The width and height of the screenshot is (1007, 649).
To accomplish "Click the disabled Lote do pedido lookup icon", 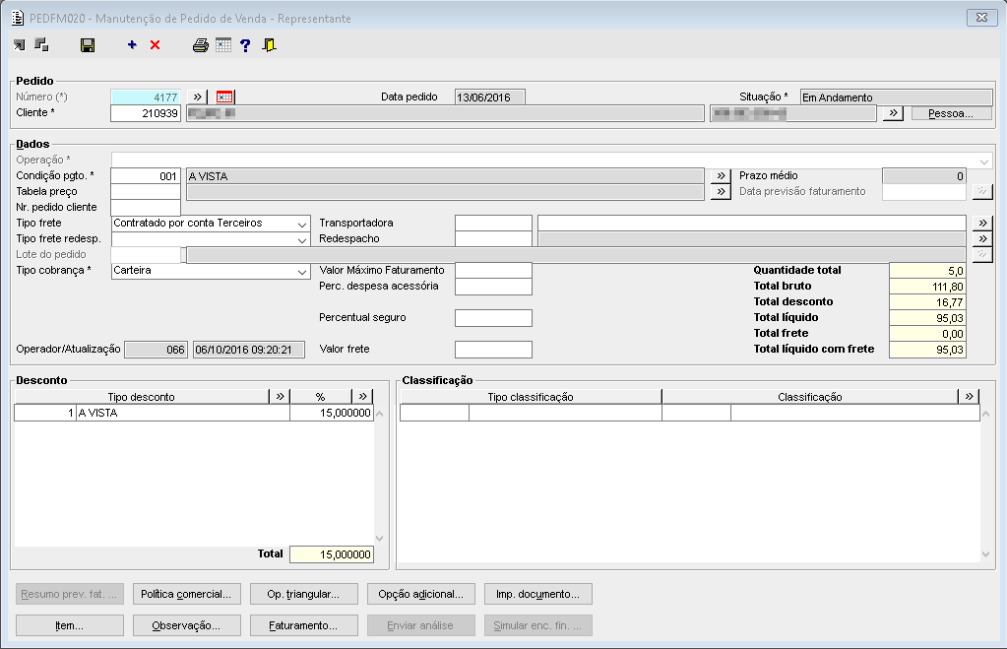I will click(x=982, y=254).
